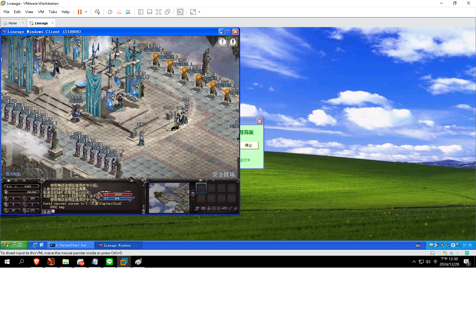Screen dimensions: 476x314
Task: Select the Lineage VM tab
Action: [x=41, y=23]
